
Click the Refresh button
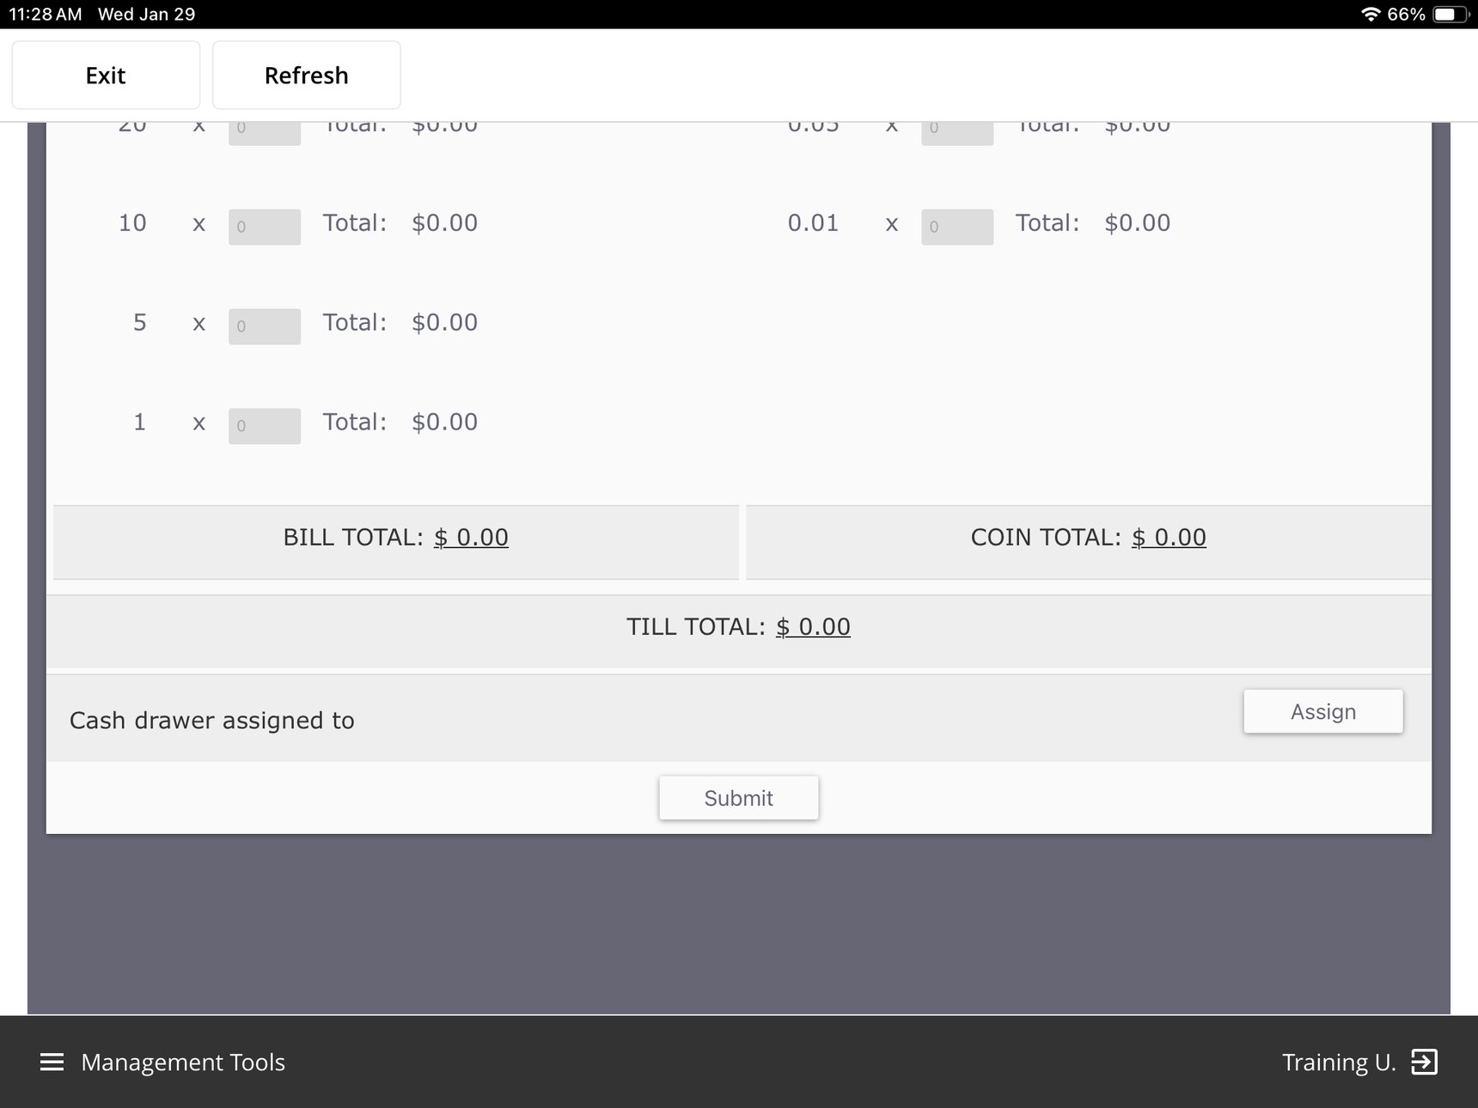(x=307, y=76)
